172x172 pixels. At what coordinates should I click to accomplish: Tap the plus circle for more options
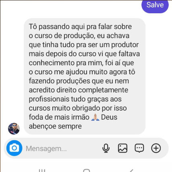tap(156, 148)
